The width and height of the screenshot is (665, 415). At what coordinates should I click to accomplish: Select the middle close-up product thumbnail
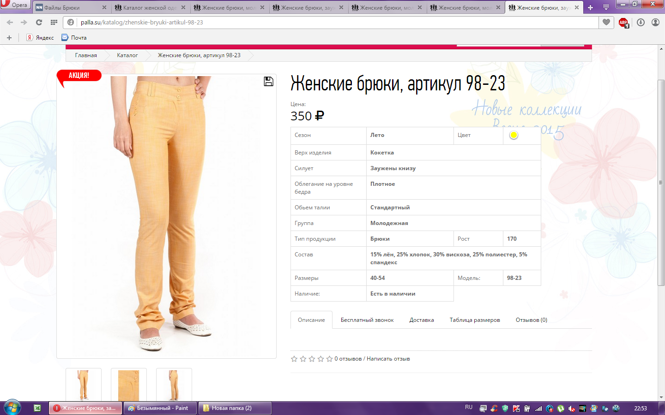pyautogui.click(x=128, y=385)
